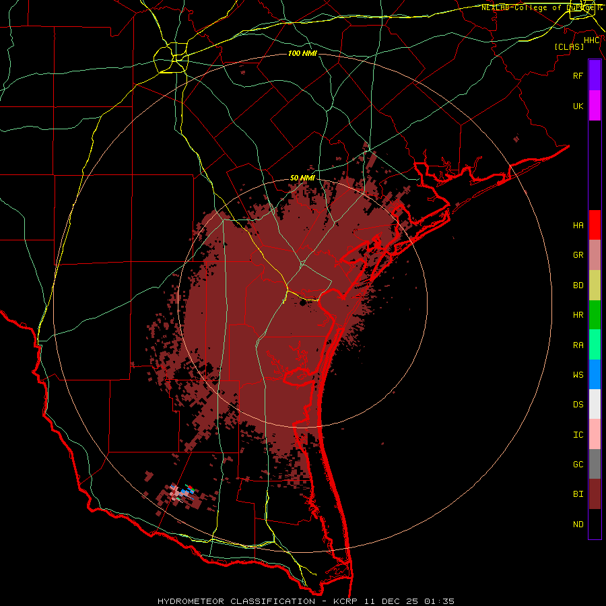Pick the WS blue legend swatch
The image size is (606, 606).
click(595, 374)
